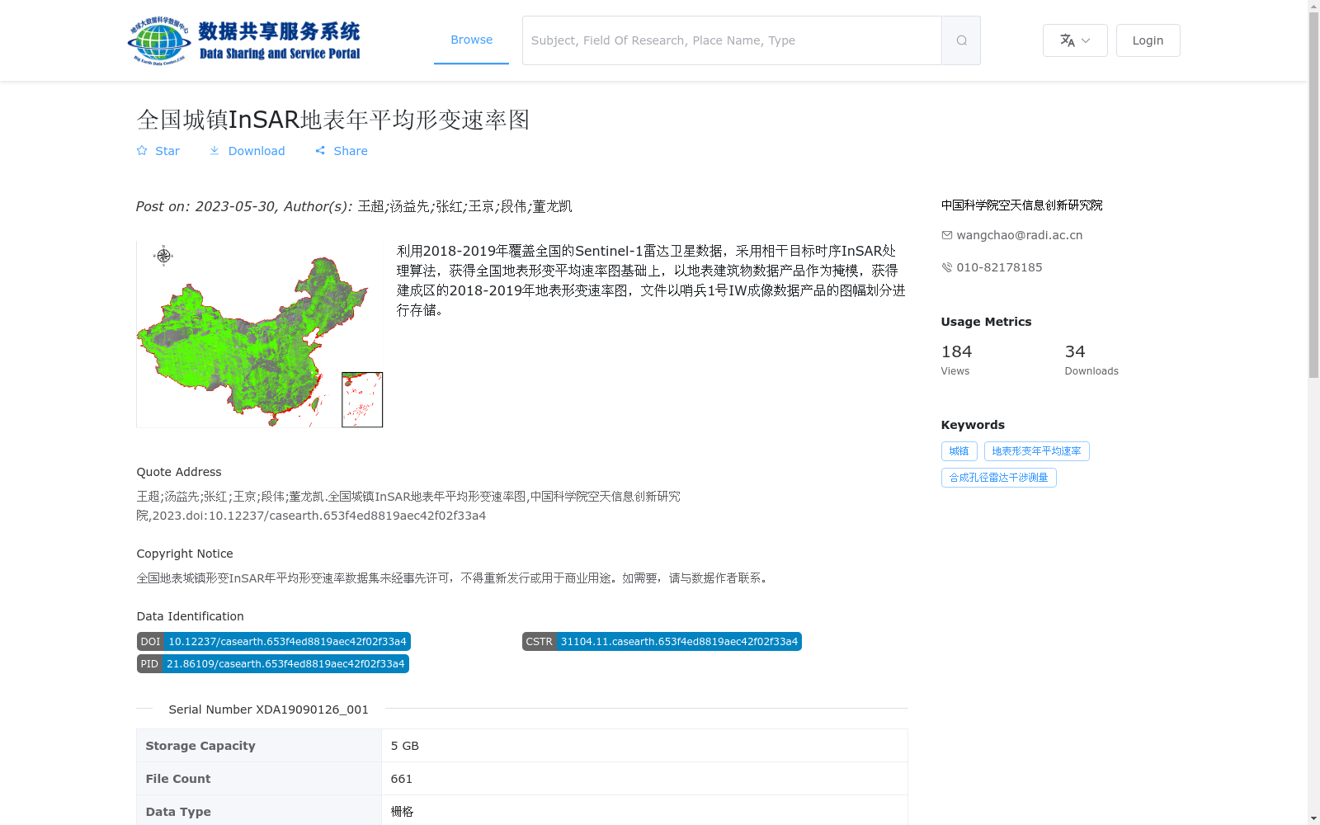Screen dimensions: 1320x825
Task: Select the 地表形变年平均速率 keyword tag
Action: click(1036, 451)
